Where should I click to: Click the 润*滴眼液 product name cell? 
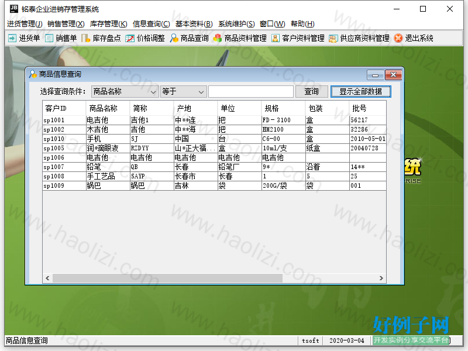(x=108, y=148)
